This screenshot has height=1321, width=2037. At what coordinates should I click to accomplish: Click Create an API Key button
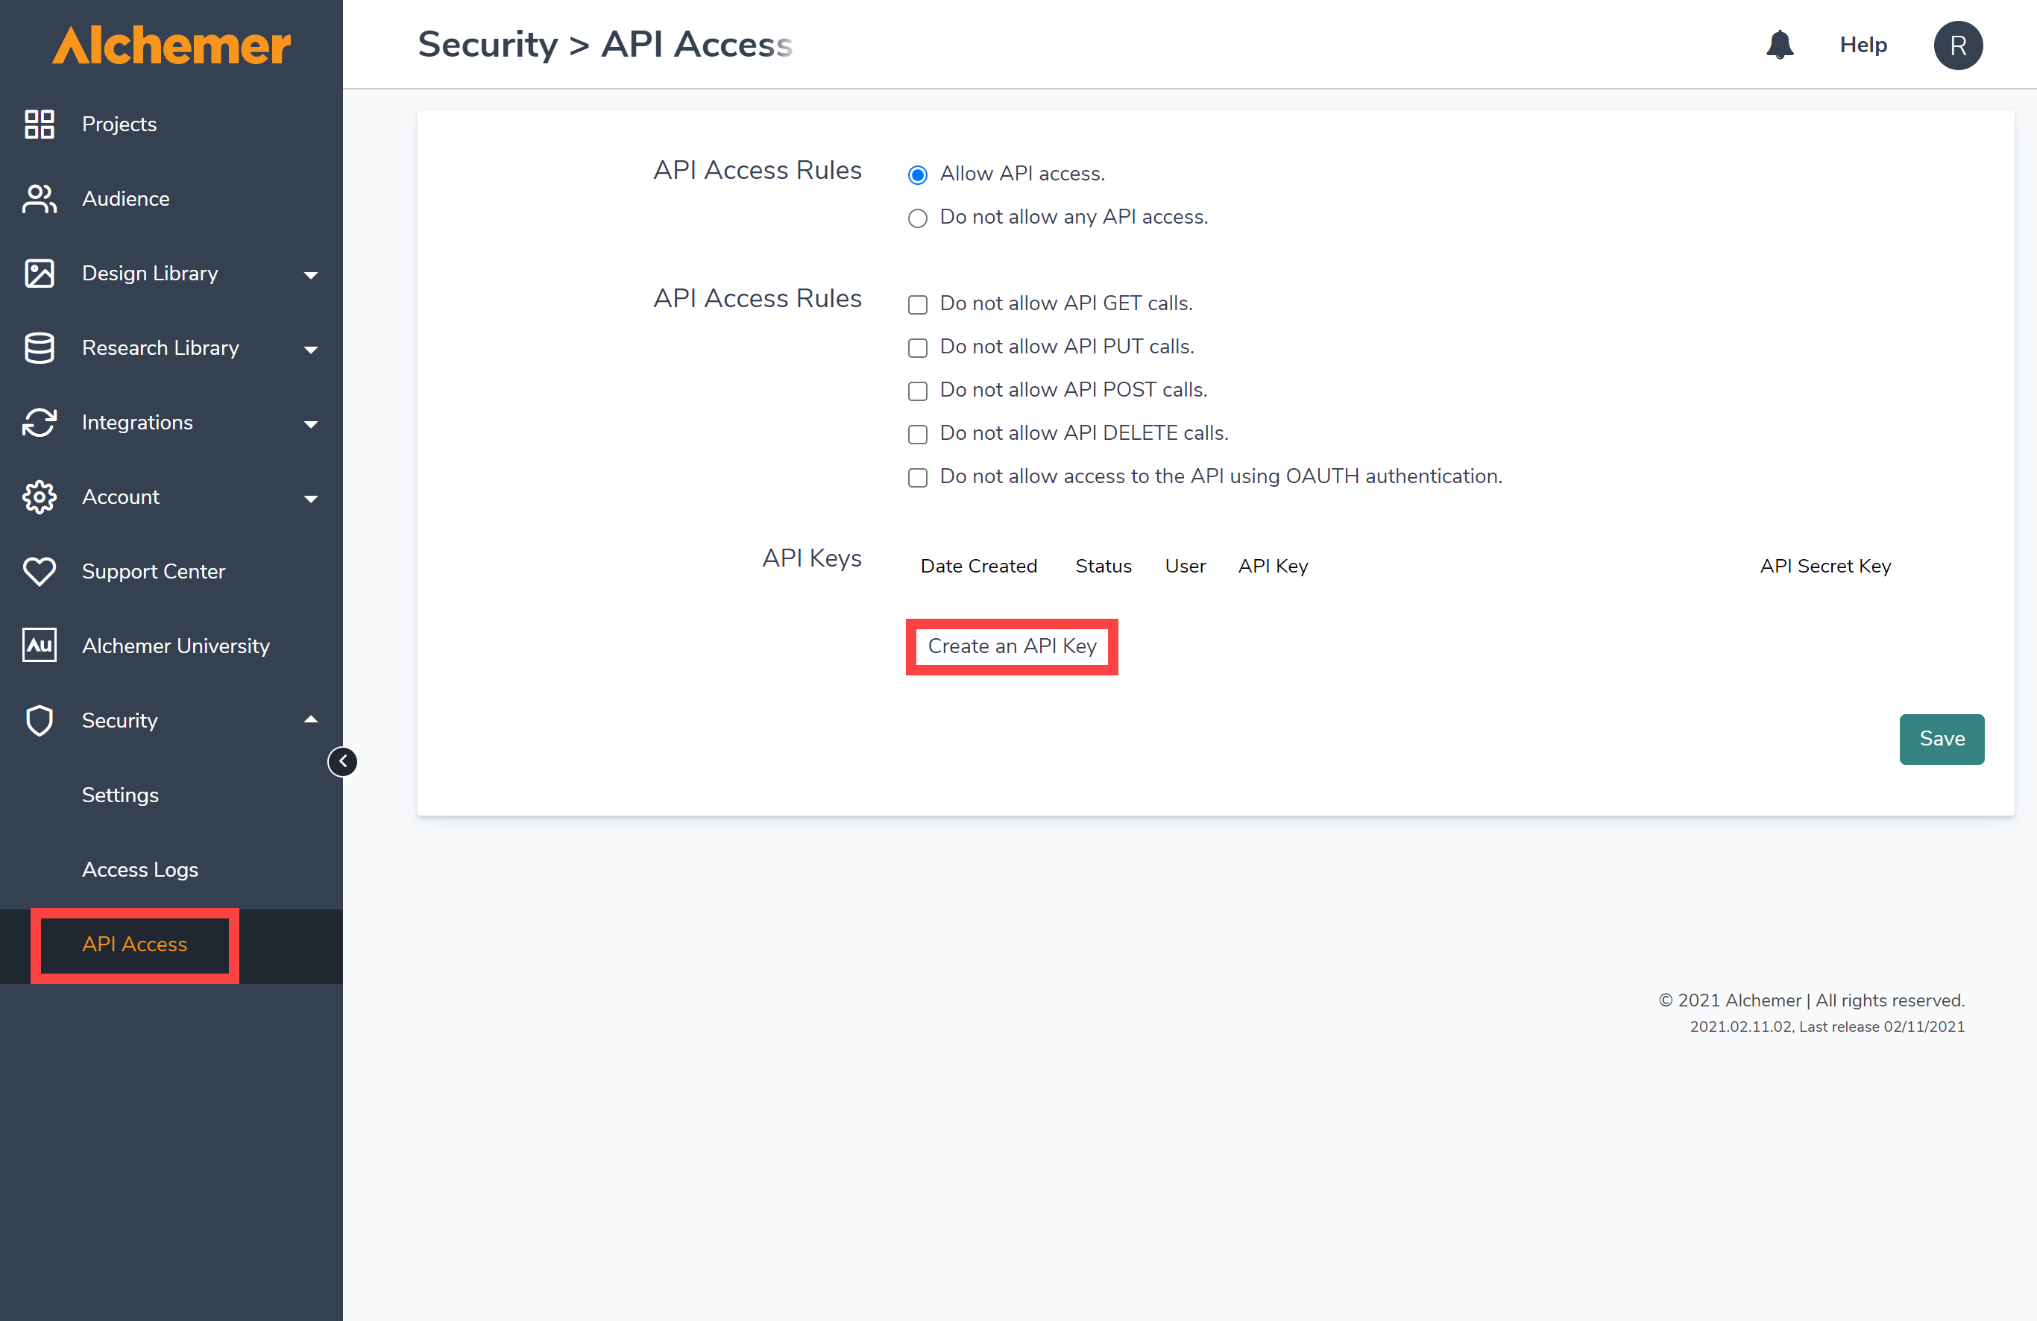tap(1012, 646)
